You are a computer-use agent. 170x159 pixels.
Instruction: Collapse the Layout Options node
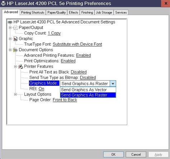[15, 94]
